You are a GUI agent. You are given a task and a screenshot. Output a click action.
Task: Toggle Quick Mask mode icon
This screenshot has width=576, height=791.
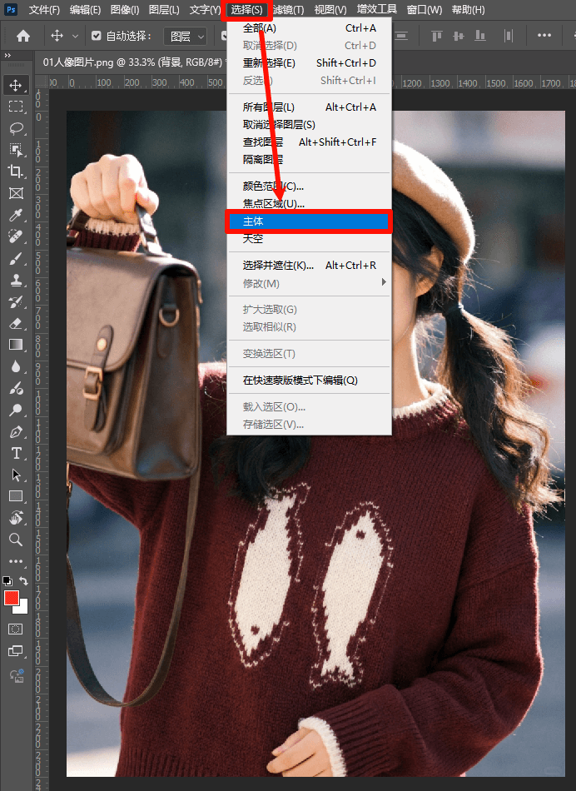pos(16,629)
